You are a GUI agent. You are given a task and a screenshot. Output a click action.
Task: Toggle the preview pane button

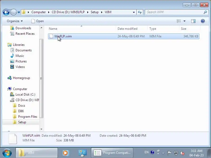click(x=193, y=21)
